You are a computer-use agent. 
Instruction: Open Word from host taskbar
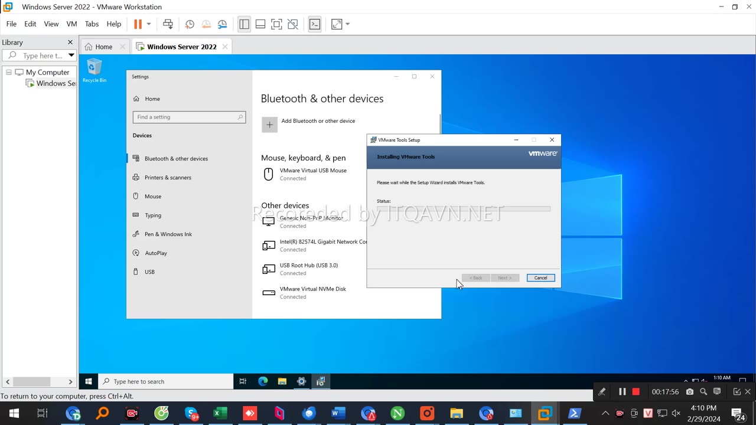click(338, 413)
